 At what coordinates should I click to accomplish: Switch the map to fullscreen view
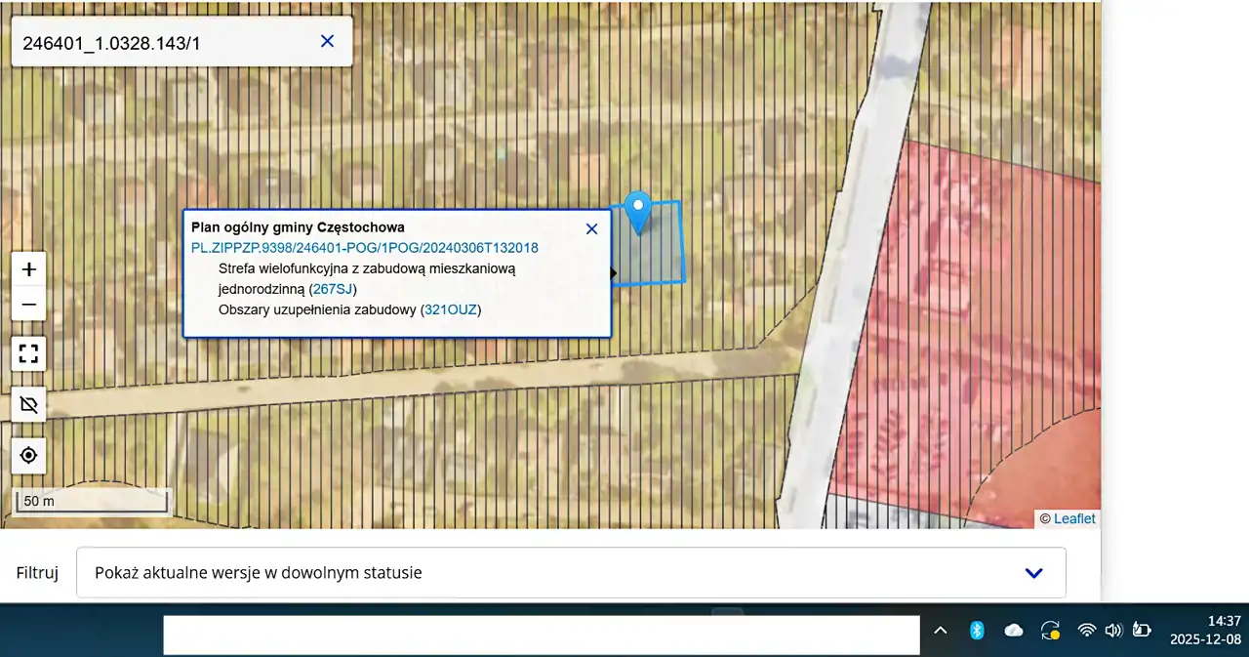[x=29, y=353]
